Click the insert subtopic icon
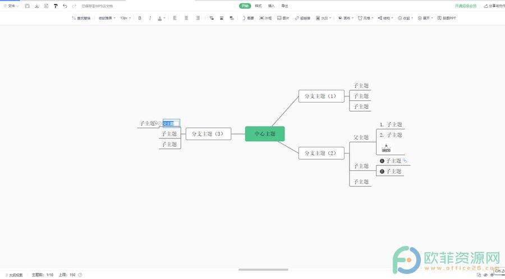Image resolution: width=505 pixels, height=279 pixels. pyautogui.click(x=212, y=18)
